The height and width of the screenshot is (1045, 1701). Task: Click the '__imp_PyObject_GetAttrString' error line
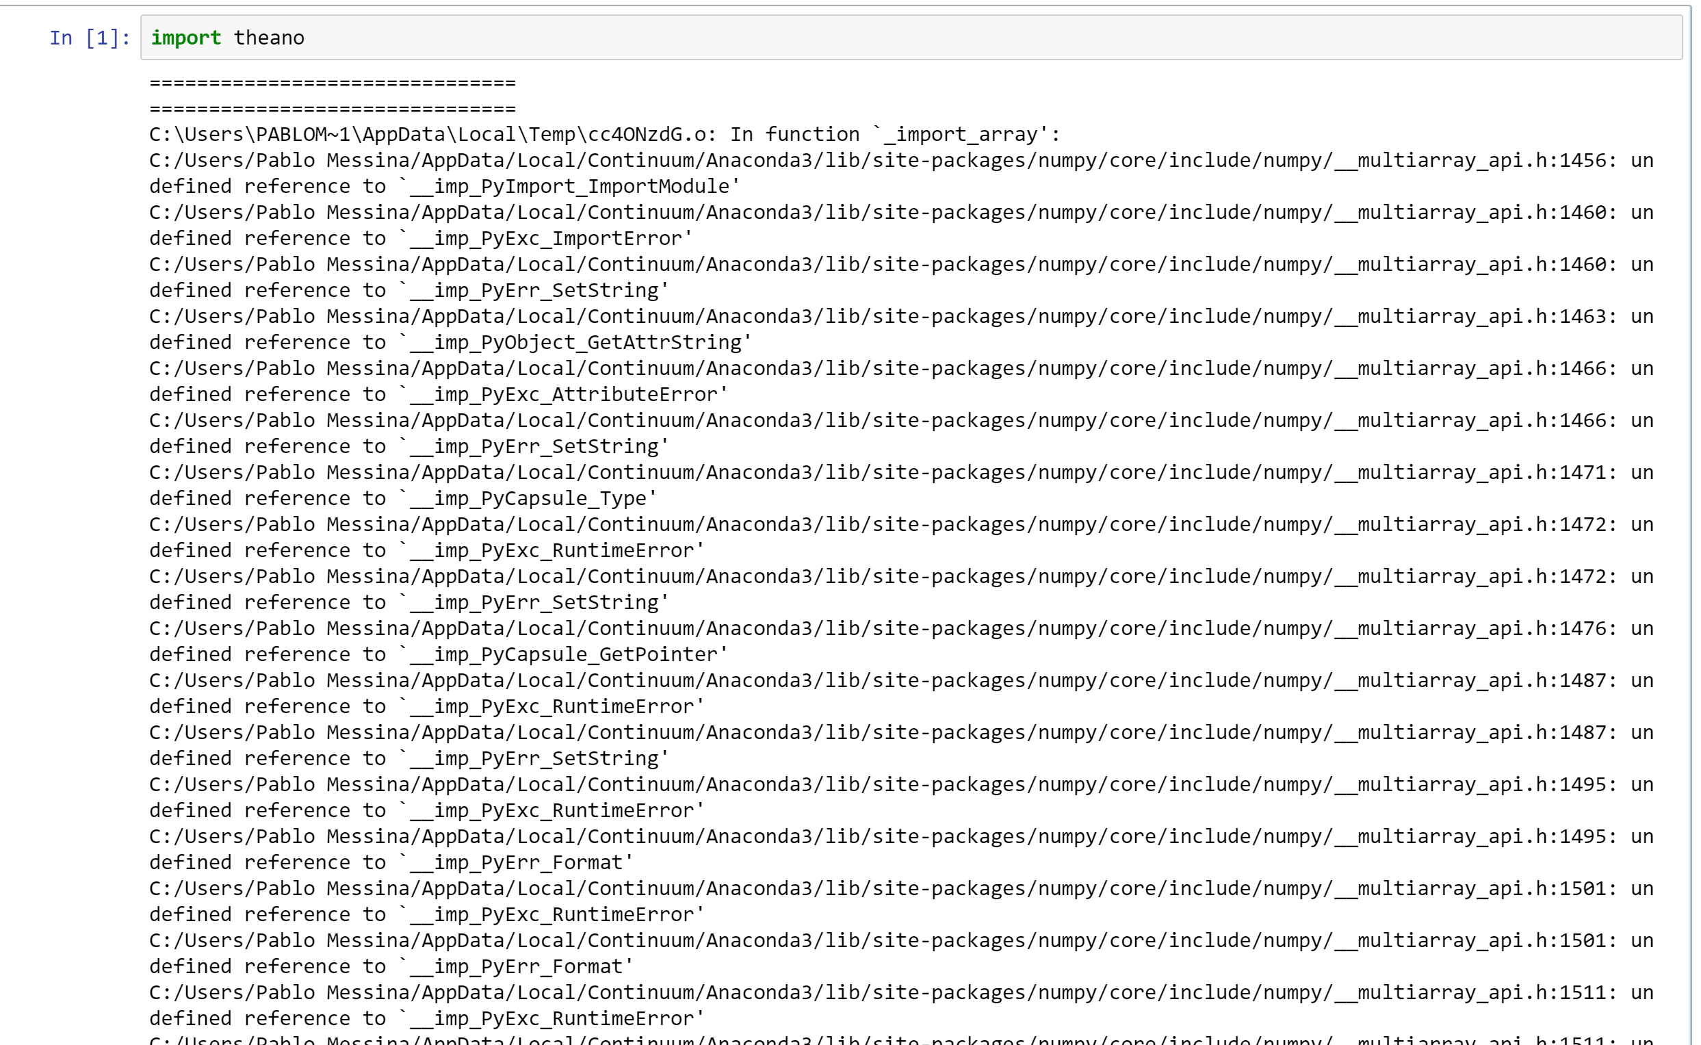(x=450, y=342)
